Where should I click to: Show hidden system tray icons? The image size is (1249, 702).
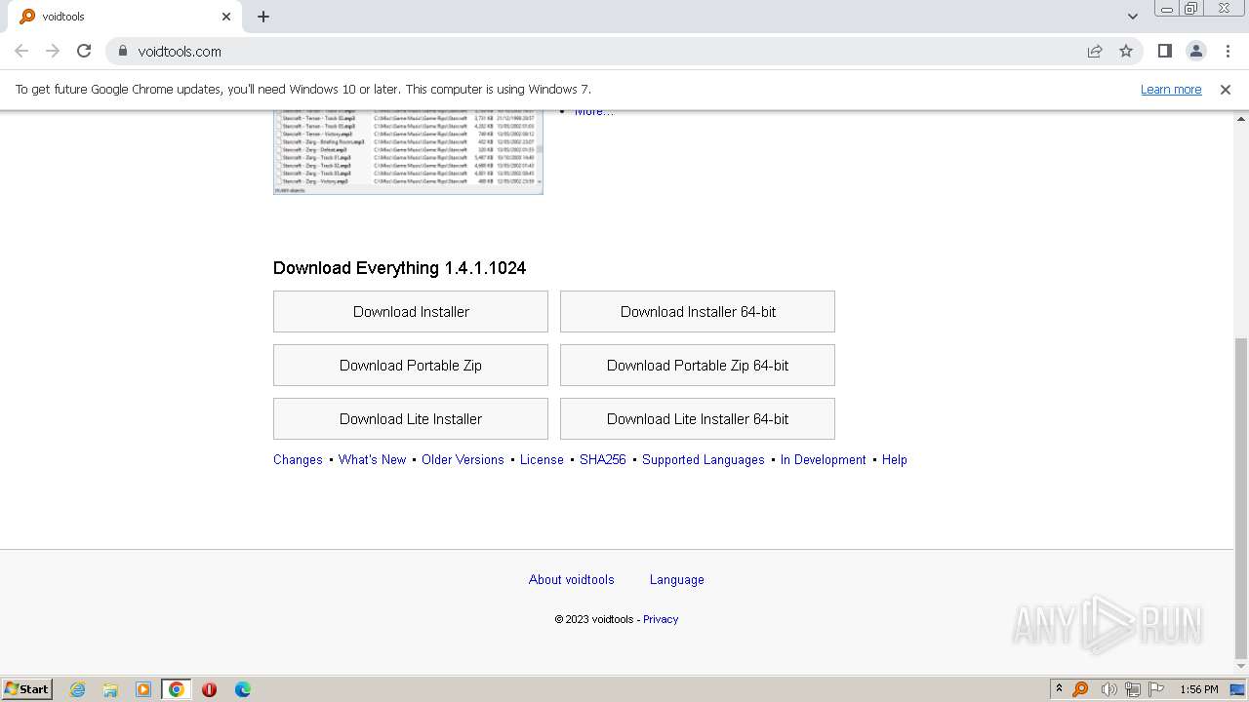tap(1059, 689)
